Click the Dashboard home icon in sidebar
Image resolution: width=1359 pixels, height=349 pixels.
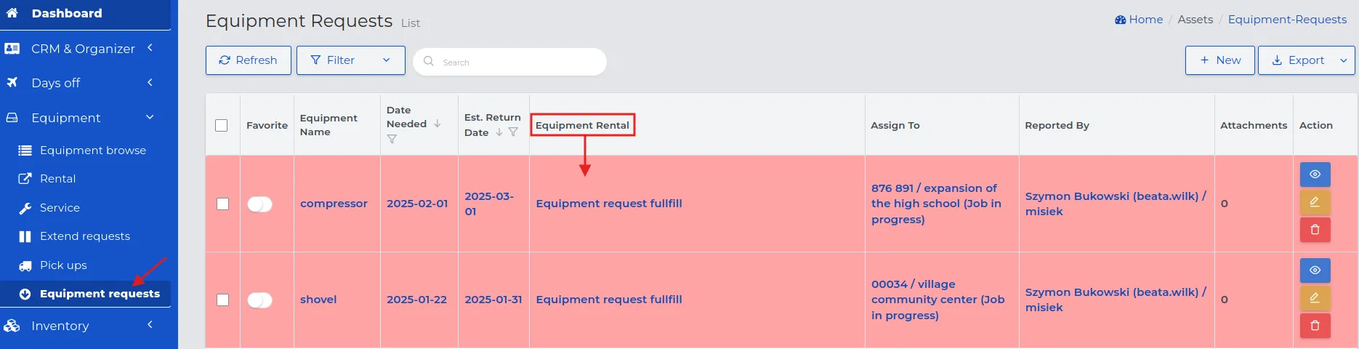pos(12,13)
